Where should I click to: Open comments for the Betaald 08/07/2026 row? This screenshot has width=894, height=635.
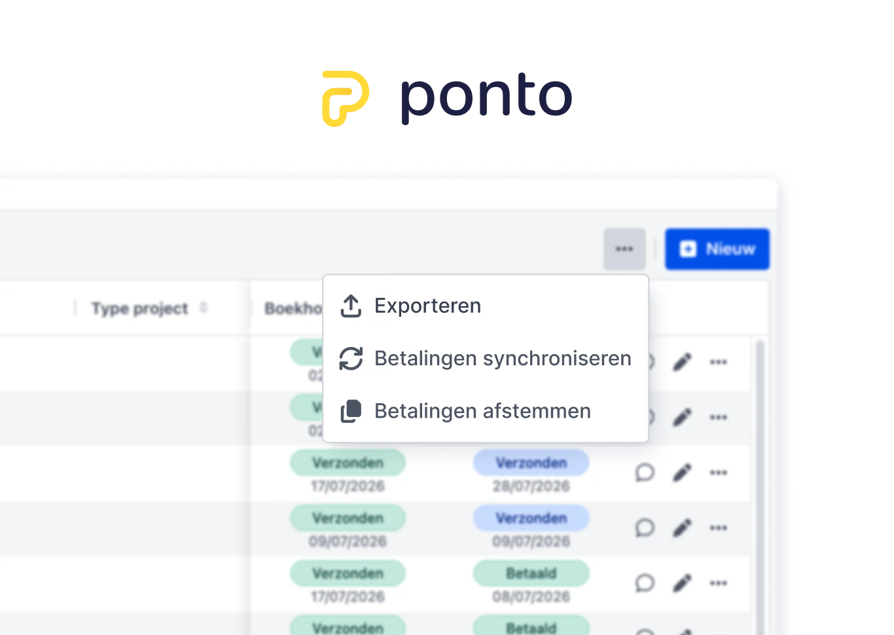coord(645,583)
